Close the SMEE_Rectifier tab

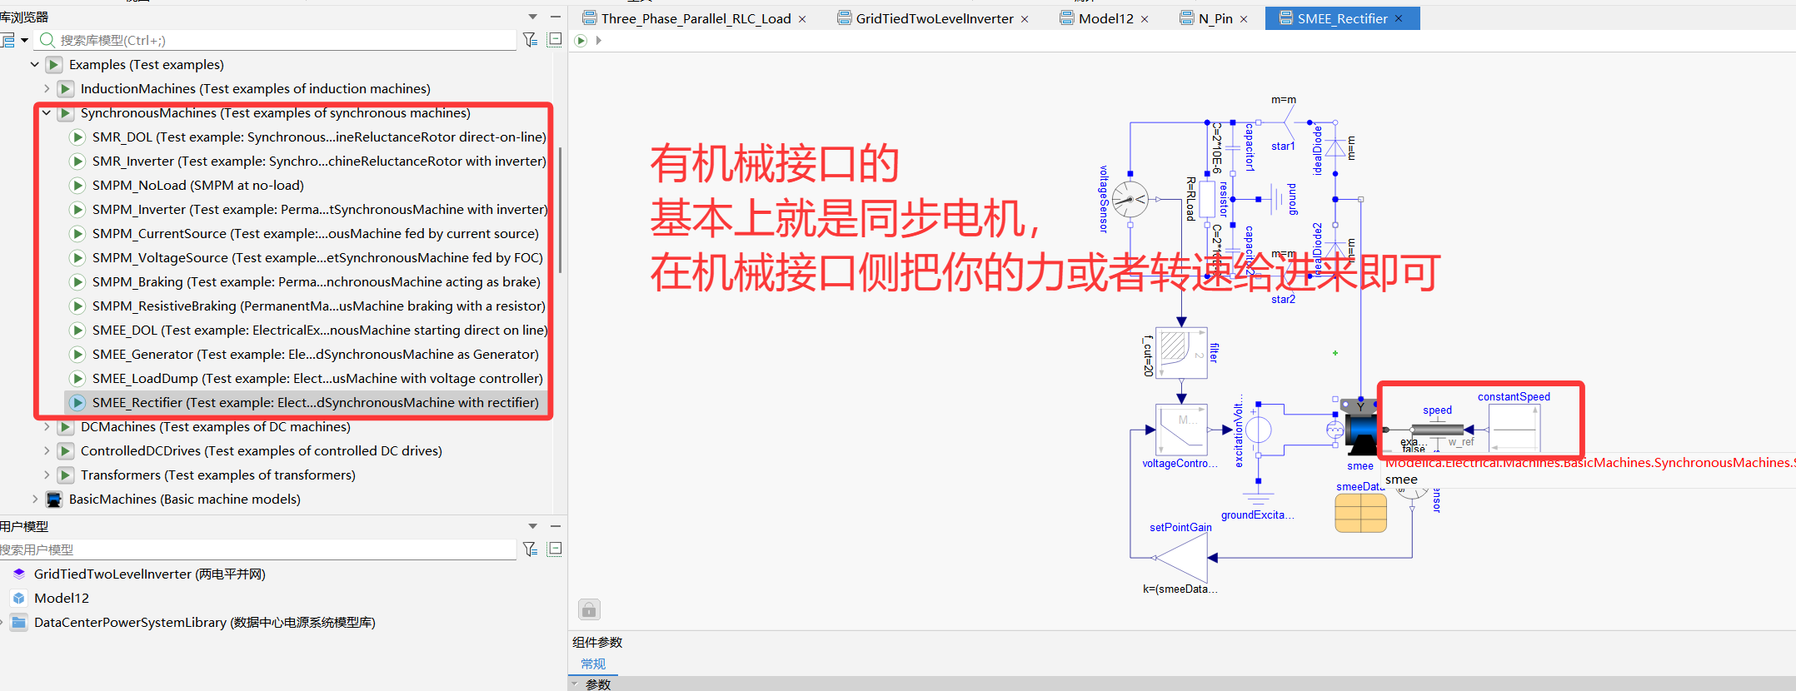1399,18
